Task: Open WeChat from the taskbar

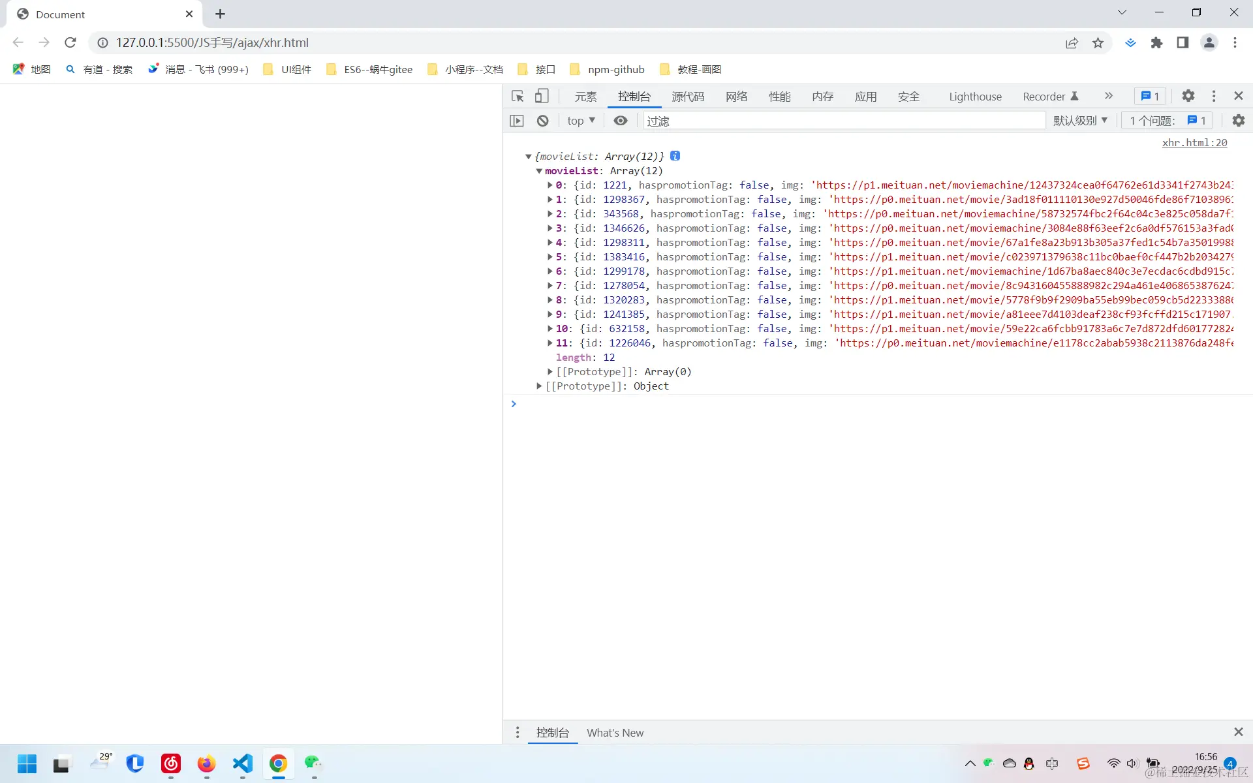Action: pos(314,763)
